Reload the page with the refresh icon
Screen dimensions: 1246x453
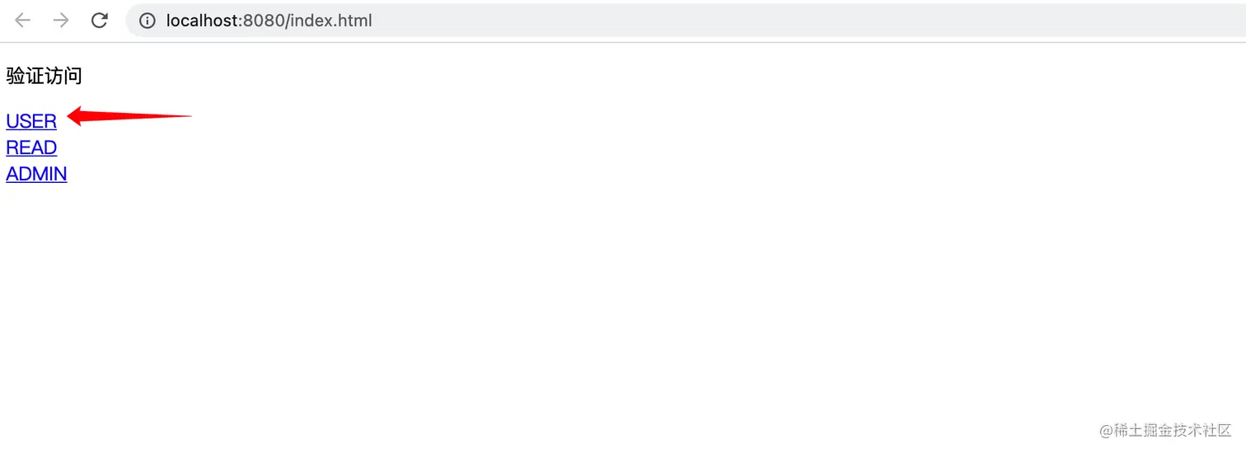tap(99, 21)
